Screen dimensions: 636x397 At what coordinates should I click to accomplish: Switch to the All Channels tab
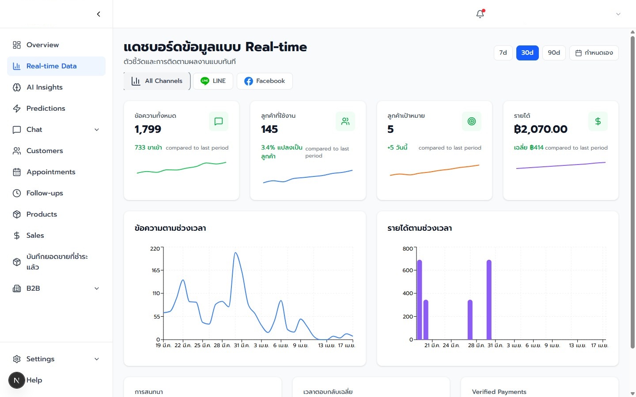pyautogui.click(x=157, y=81)
